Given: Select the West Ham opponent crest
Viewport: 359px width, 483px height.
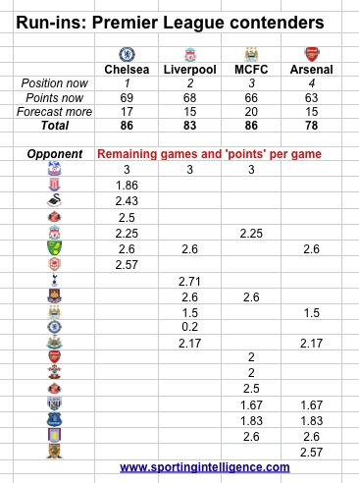Looking at the screenshot, I should pos(54,295).
